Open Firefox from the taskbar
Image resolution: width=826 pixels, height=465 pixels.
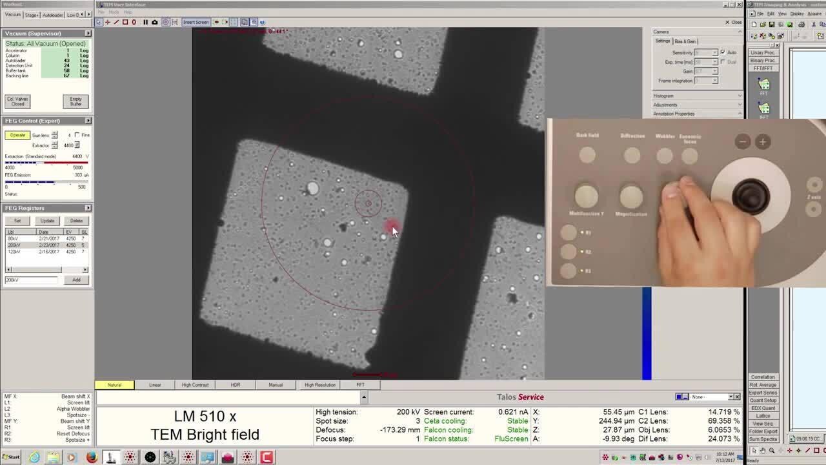pyautogui.click(x=92, y=457)
